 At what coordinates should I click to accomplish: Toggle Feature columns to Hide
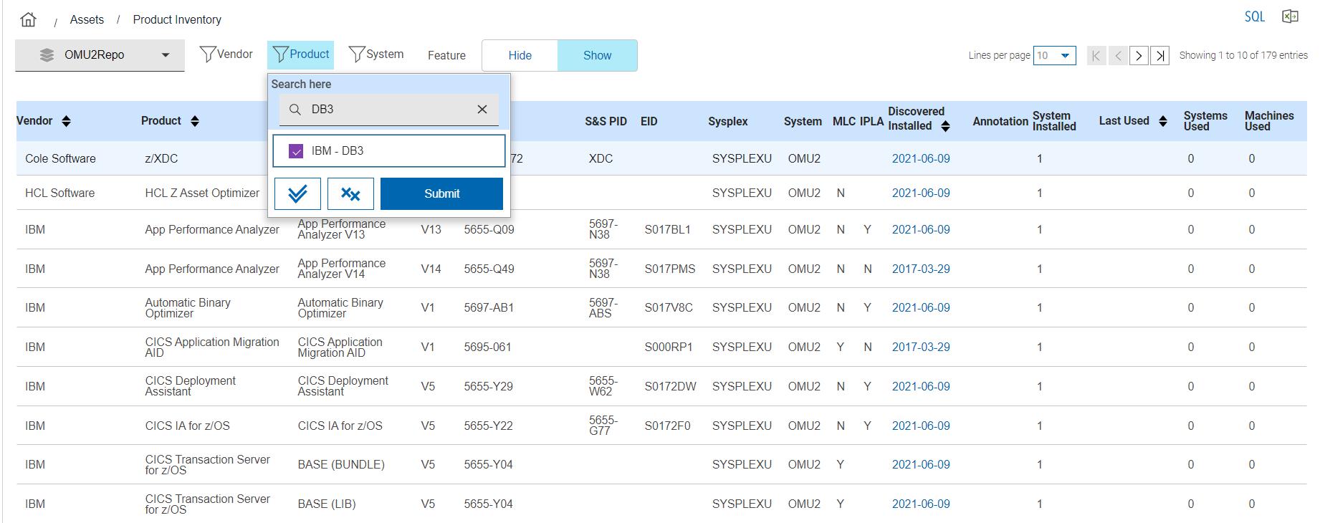coord(520,55)
